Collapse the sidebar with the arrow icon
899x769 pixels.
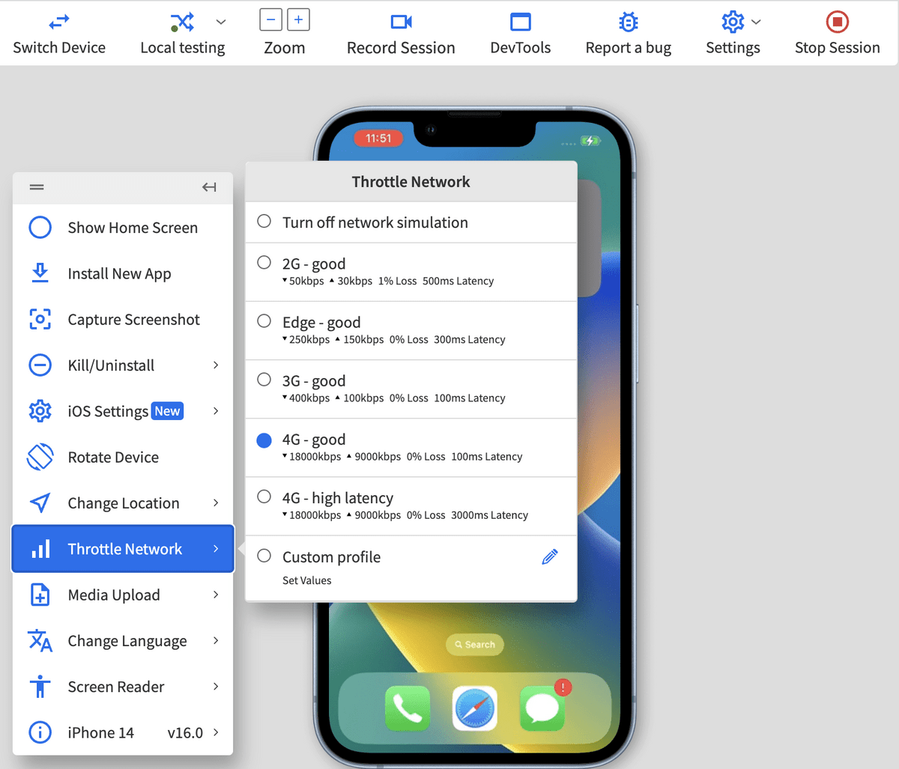tap(209, 187)
